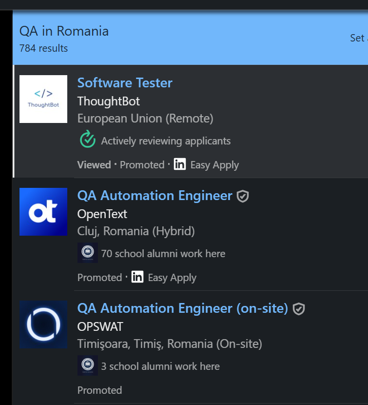Click 'Promoted' label on OpenText listing
The image size is (368, 405).
pyautogui.click(x=99, y=278)
